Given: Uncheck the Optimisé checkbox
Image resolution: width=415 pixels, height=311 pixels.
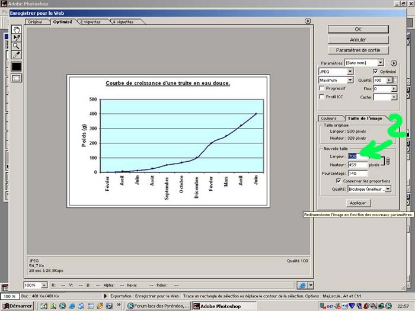Looking at the screenshot, I should tap(375, 71).
